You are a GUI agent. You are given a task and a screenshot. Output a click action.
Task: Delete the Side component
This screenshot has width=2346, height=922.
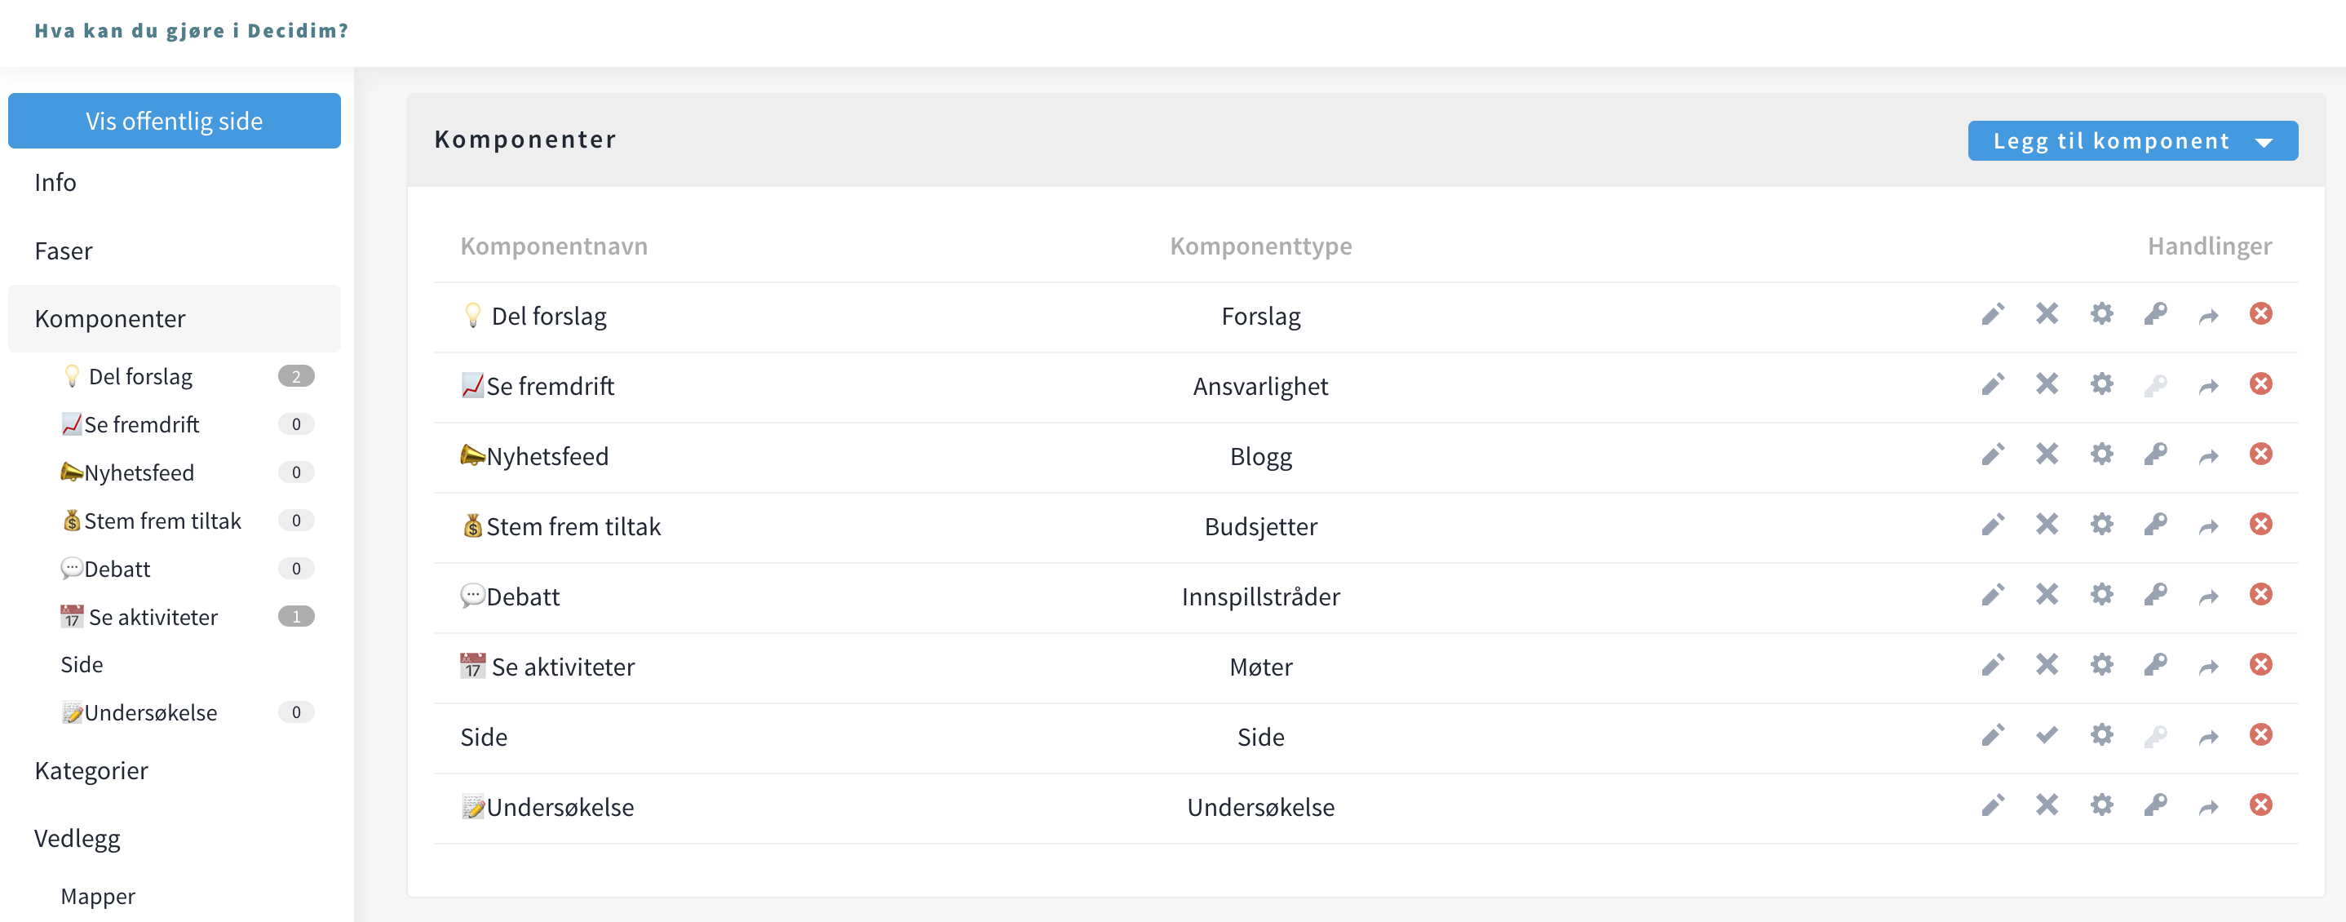point(2260,735)
